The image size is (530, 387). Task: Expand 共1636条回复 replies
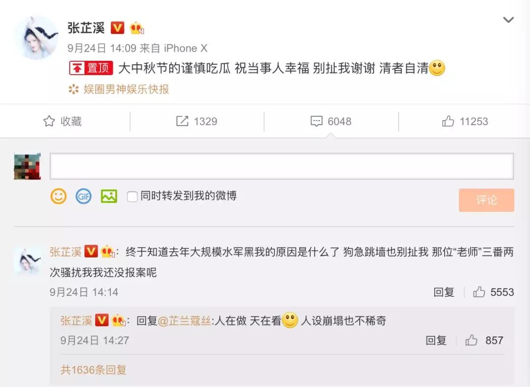[94, 370]
